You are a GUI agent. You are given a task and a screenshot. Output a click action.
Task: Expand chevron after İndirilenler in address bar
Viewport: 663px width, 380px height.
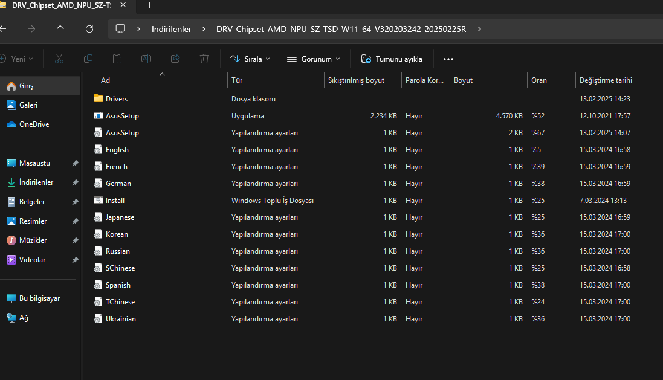[x=204, y=29]
